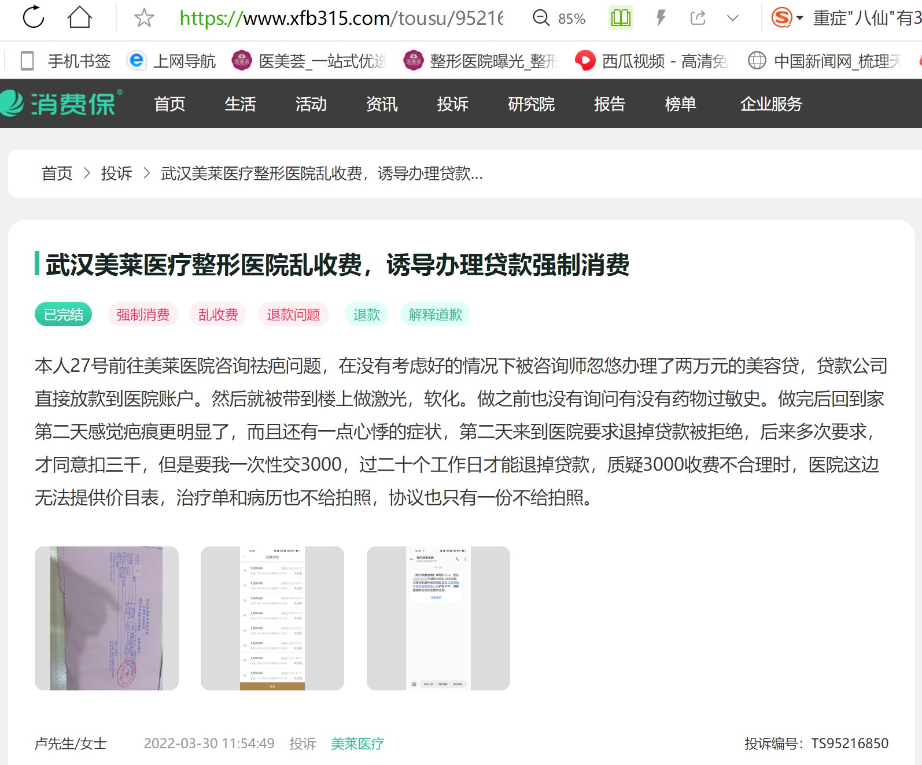Click the lightning speed mode icon
The image size is (922, 765).
pos(661,18)
